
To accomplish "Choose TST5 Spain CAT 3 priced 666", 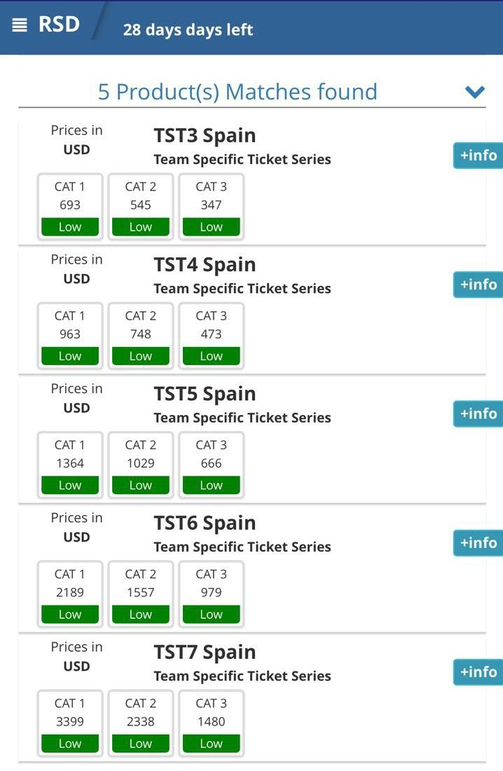I will coord(211,464).
